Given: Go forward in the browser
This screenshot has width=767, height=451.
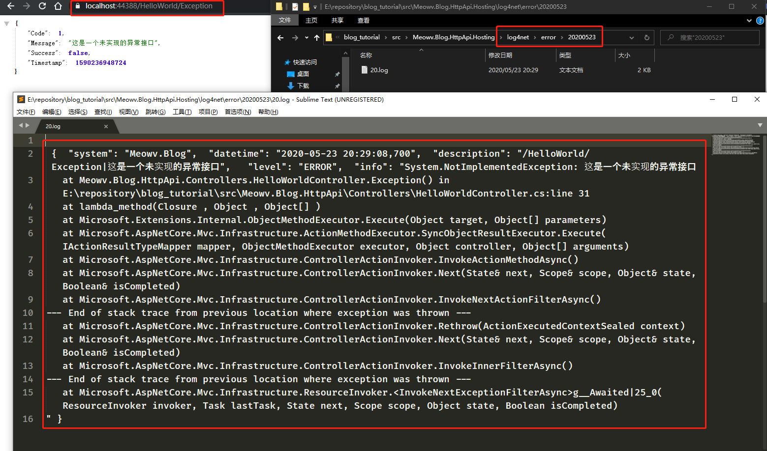Looking at the screenshot, I should 27,6.
